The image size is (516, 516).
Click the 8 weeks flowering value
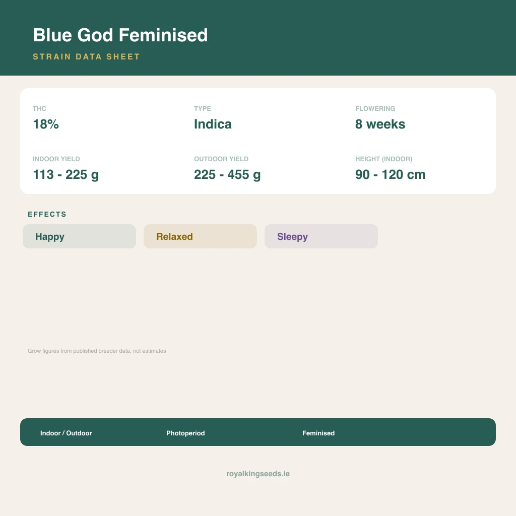pos(380,124)
